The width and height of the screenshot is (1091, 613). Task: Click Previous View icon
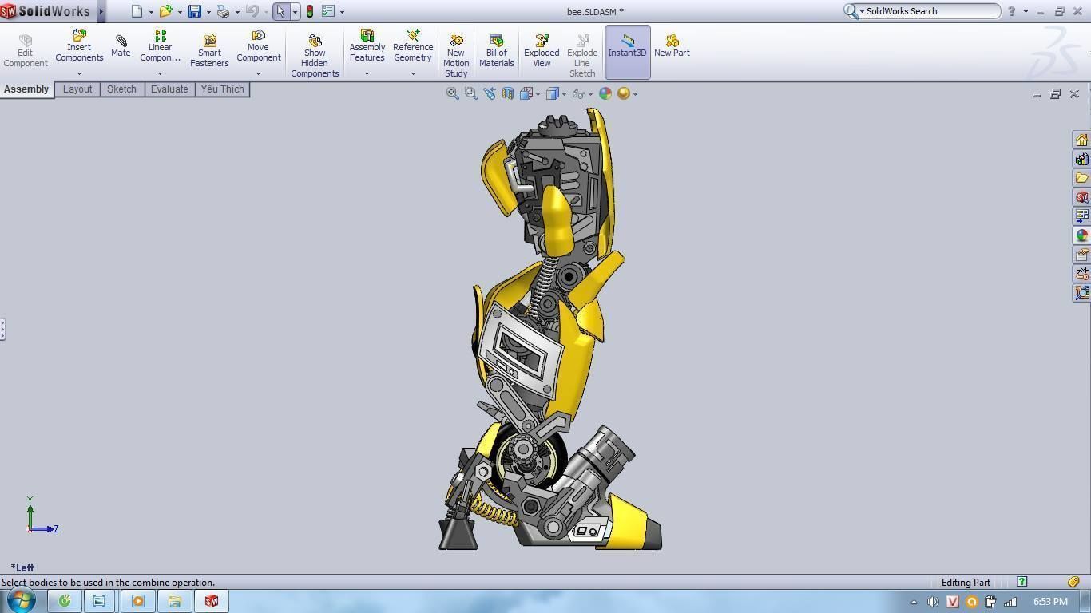(489, 93)
